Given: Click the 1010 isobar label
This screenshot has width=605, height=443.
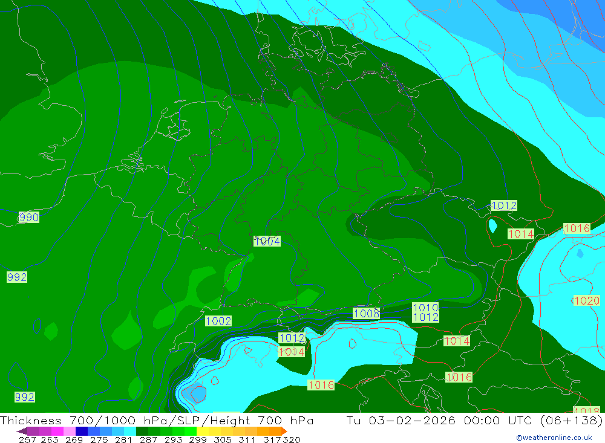Looking at the screenshot, I should pyautogui.click(x=425, y=307).
